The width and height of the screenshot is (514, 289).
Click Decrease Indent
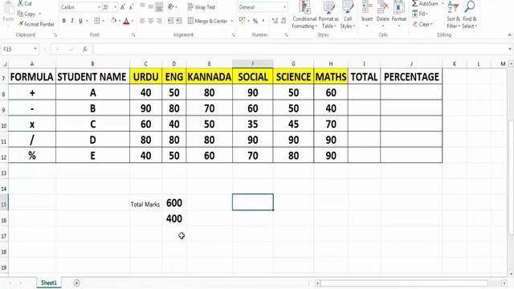point(171,21)
